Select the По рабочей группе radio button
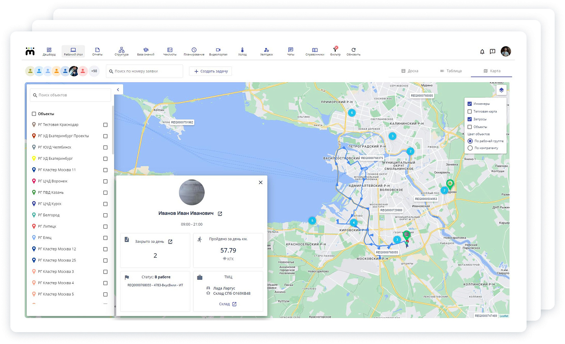Screen dimensions: 565x344 [470, 141]
